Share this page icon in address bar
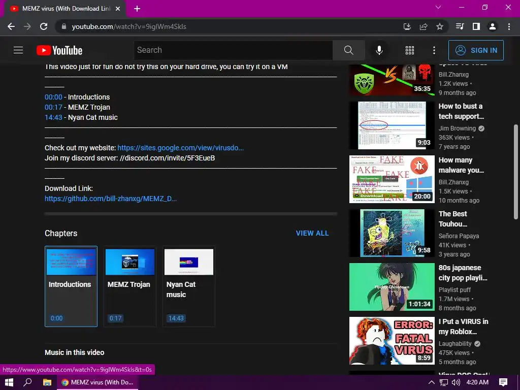The height and width of the screenshot is (390, 520). click(424, 26)
